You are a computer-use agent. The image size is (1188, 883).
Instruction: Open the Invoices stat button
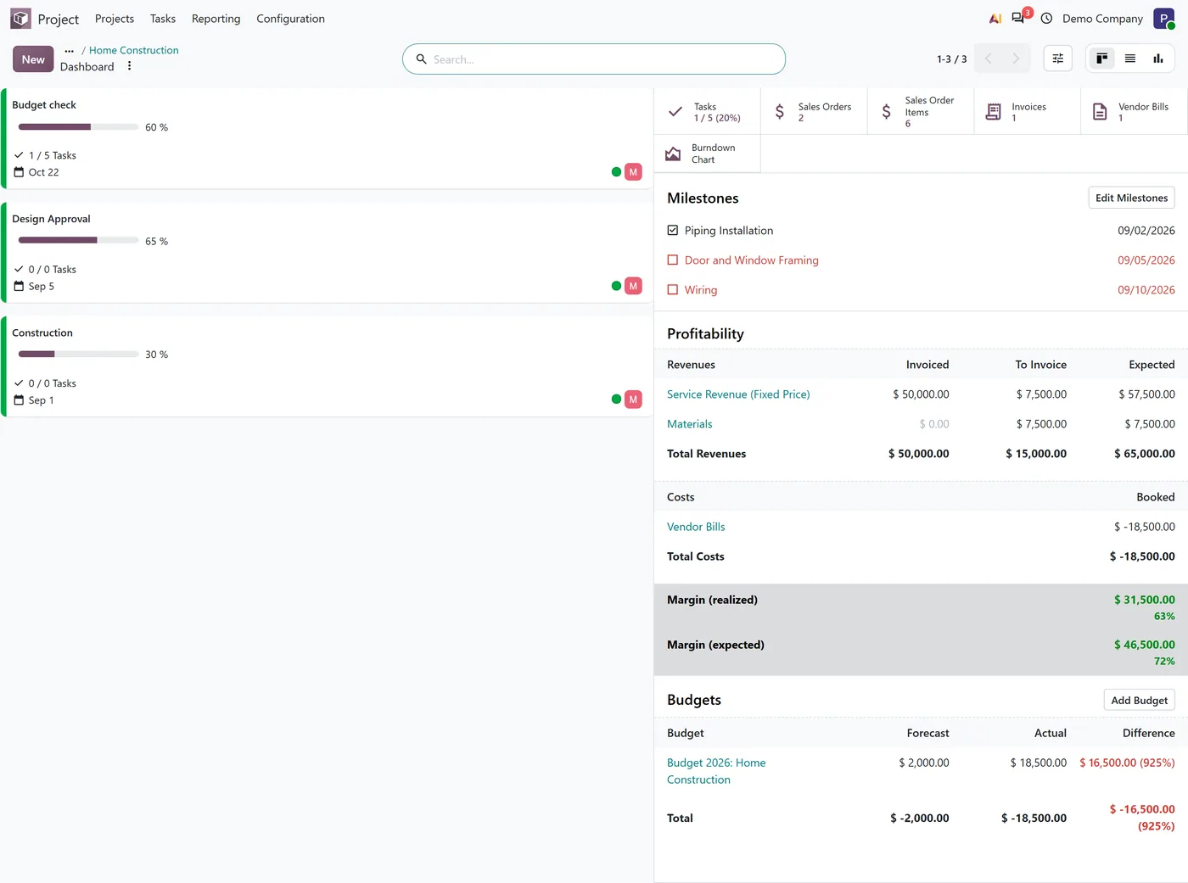pyautogui.click(x=1028, y=112)
